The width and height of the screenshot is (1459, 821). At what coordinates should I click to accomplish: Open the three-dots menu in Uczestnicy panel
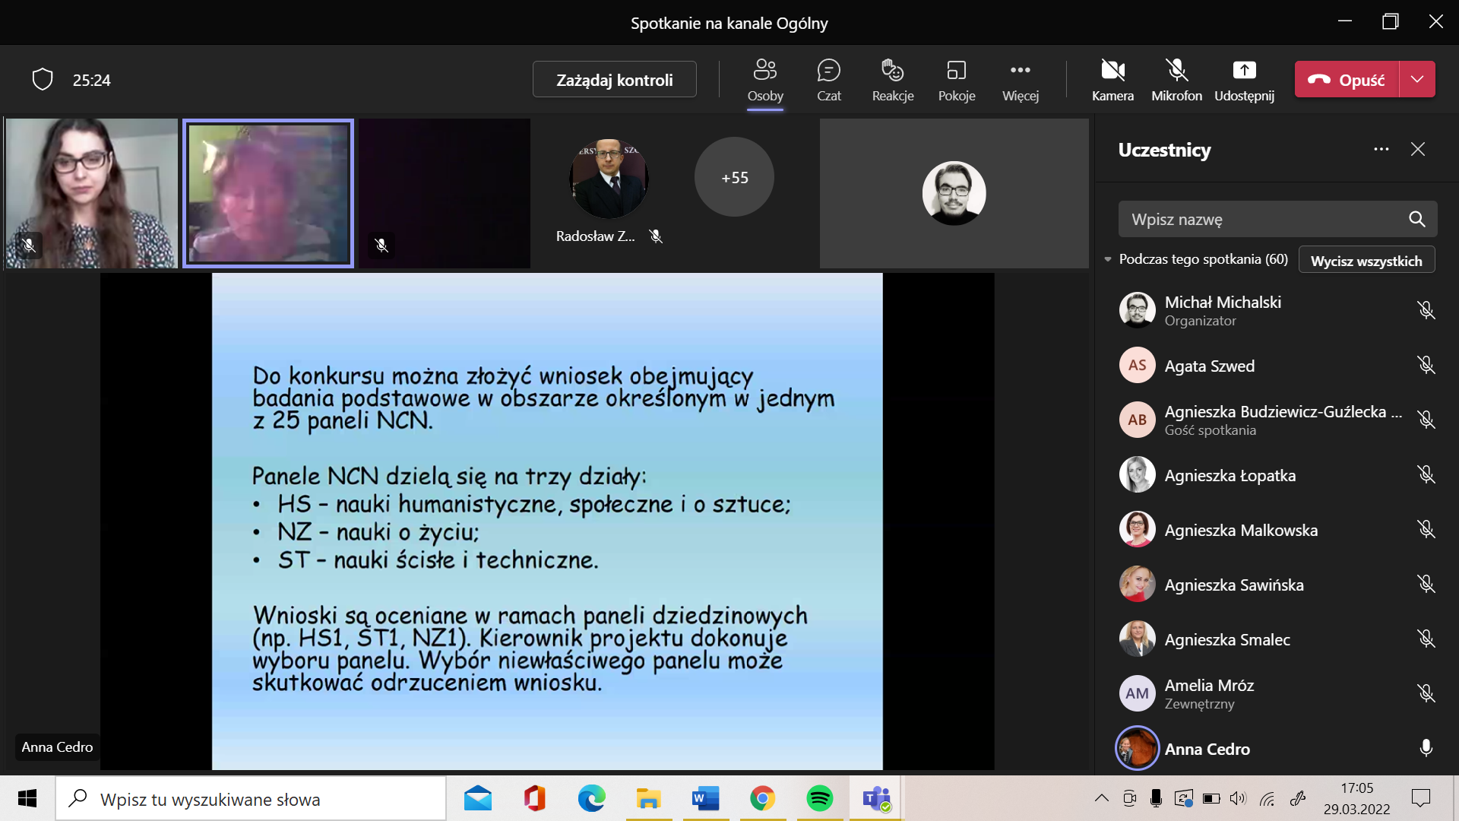click(x=1381, y=150)
